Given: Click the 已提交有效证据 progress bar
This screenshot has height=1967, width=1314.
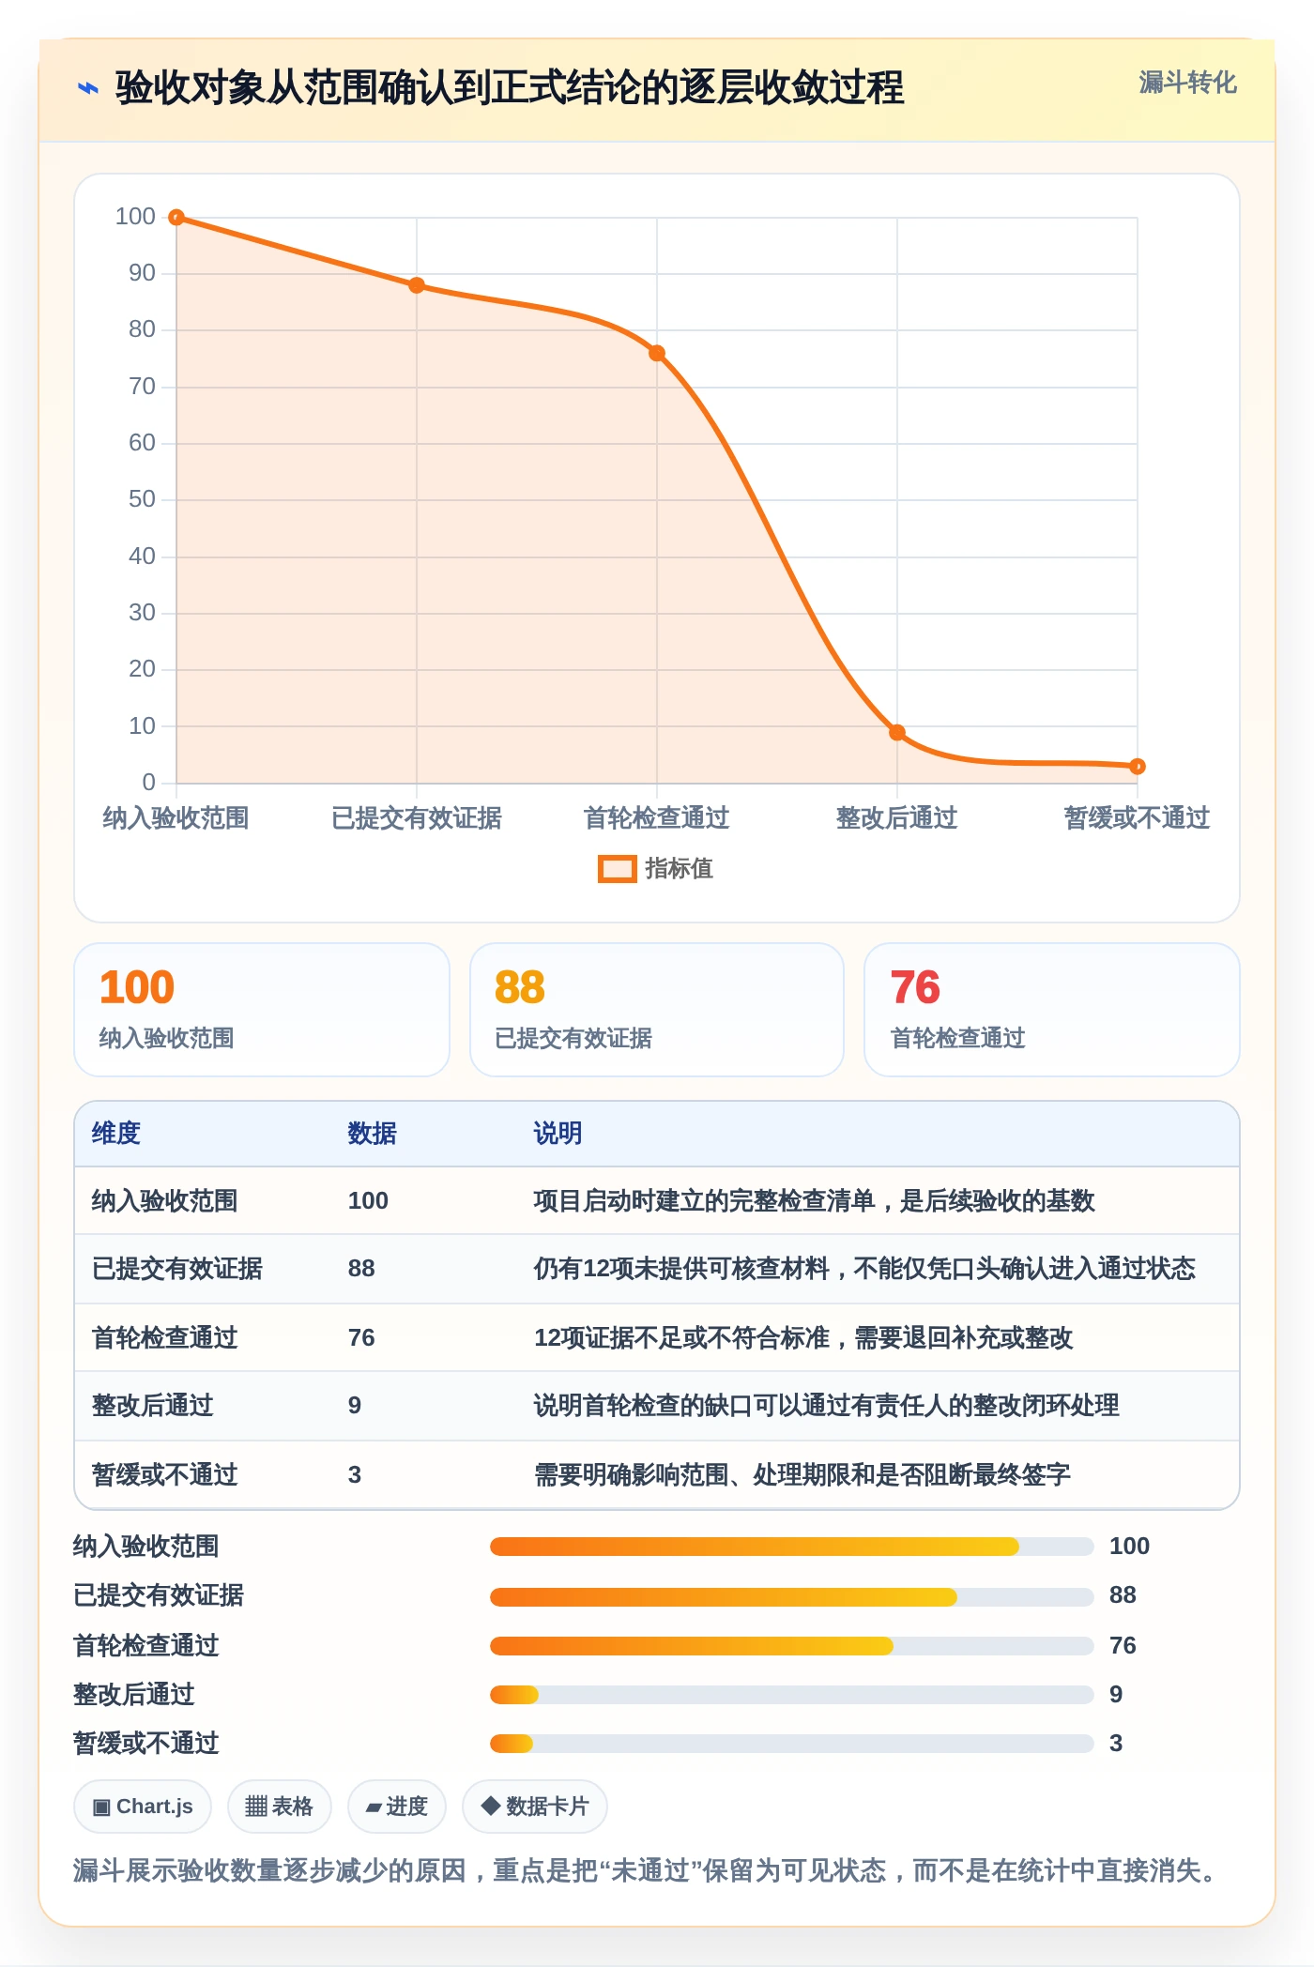Looking at the screenshot, I should coord(792,1596).
